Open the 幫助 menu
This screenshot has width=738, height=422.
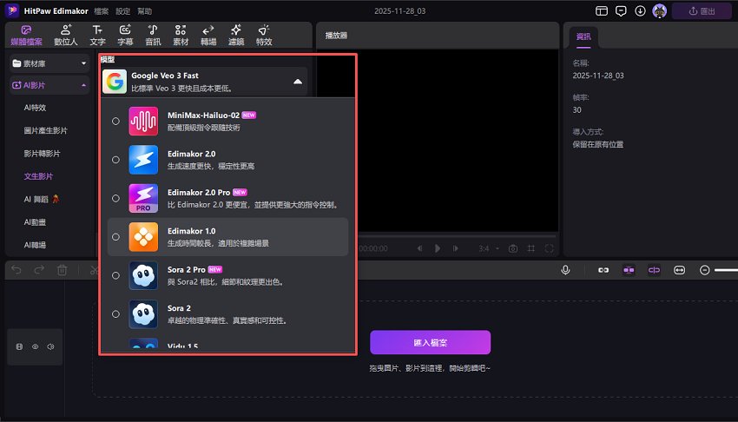pyautogui.click(x=144, y=11)
